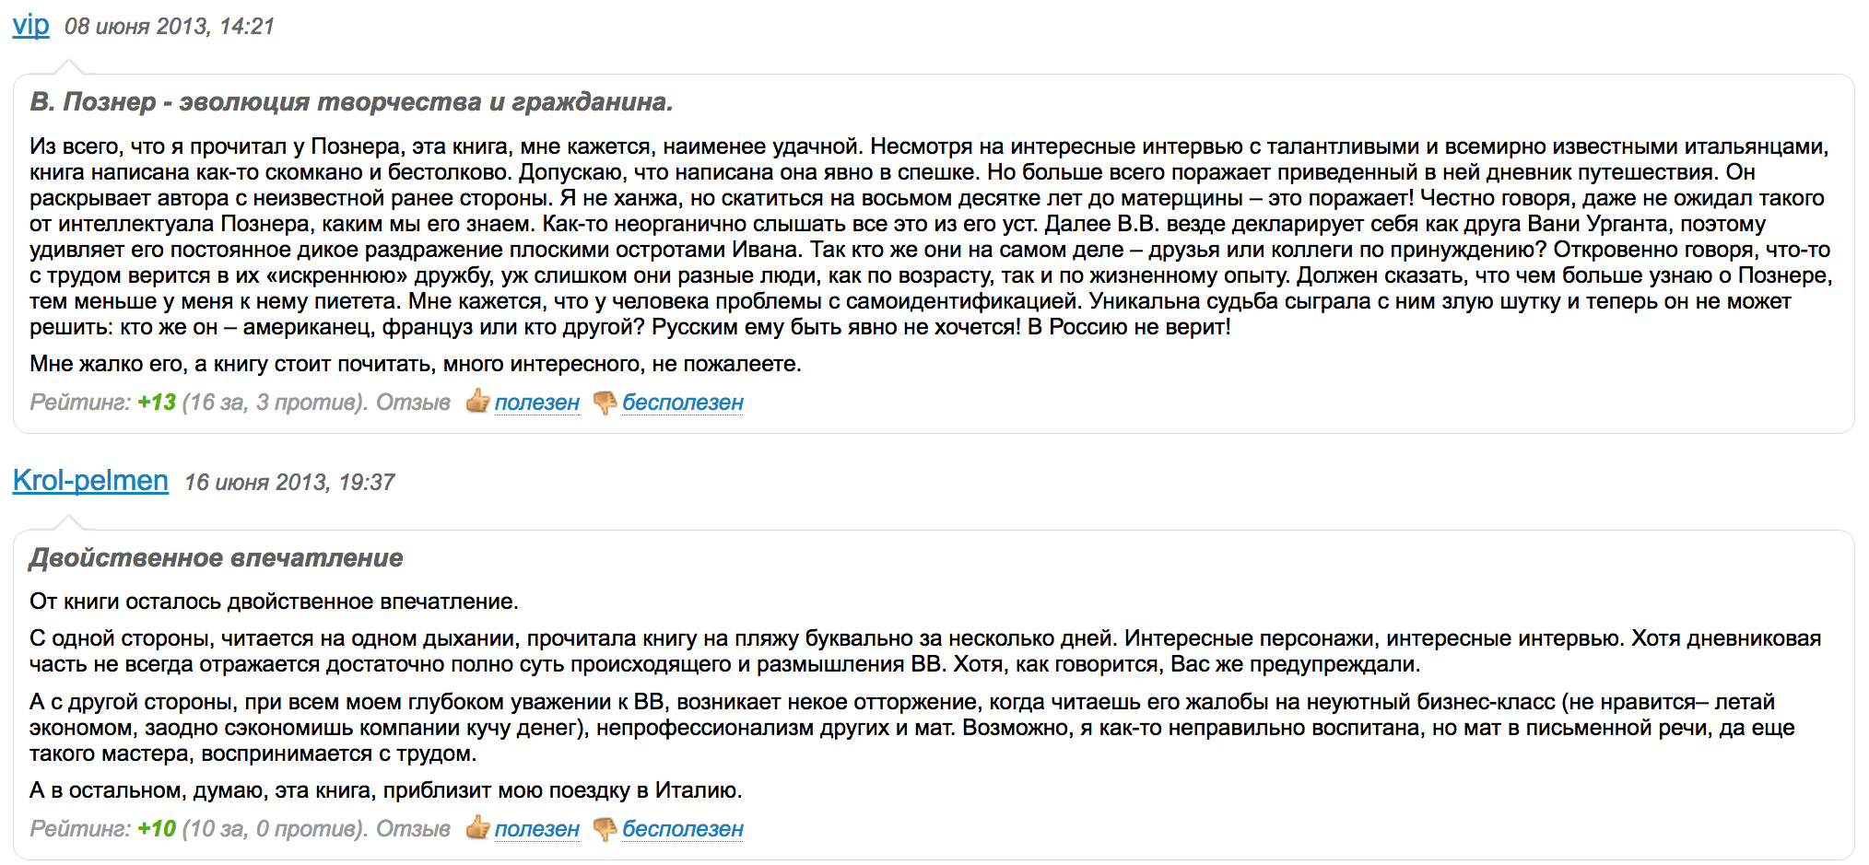Image resolution: width=1869 pixels, height=865 pixels.
Task: Click thumbs-down icon in vip's review
Action: (605, 403)
